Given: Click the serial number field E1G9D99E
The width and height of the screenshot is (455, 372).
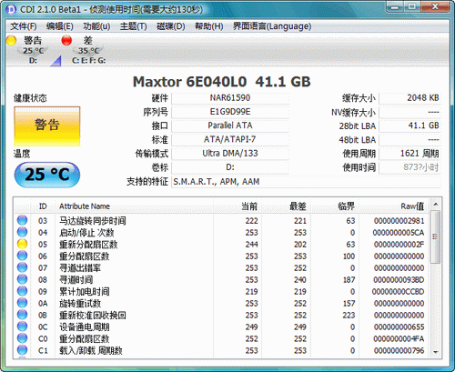Looking at the screenshot, I should tap(230, 112).
